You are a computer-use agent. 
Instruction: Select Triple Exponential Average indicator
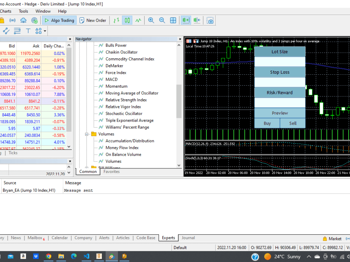tap(129, 120)
